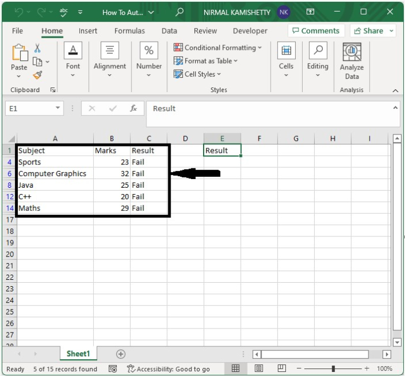This screenshot has width=405, height=376.
Task: Select column F header
Action: (259, 139)
